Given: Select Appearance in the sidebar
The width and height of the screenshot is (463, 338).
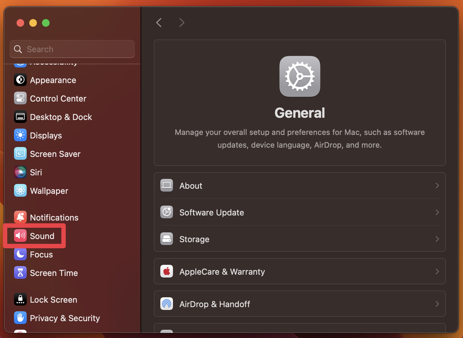Looking at the screenshot, I should point(53,80).
